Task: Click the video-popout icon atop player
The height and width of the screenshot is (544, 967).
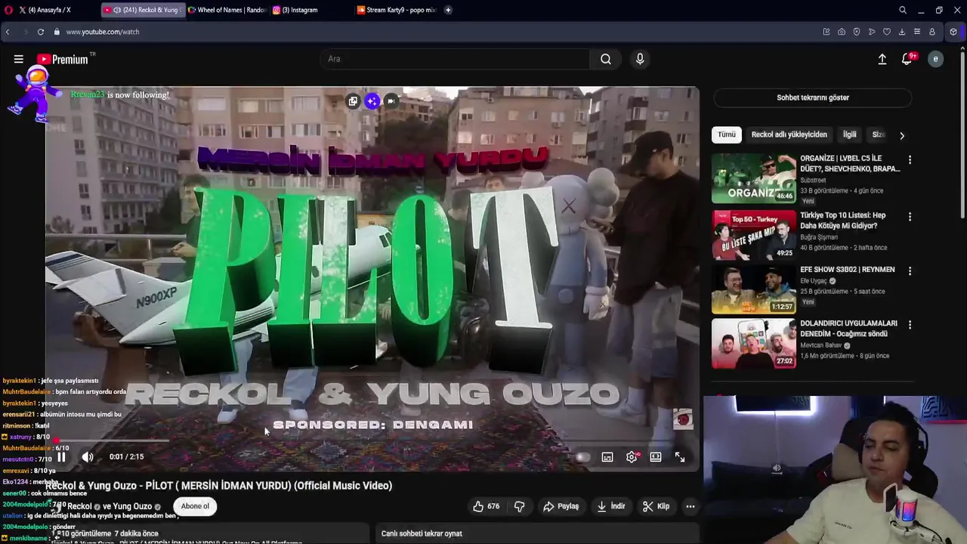Action: pos(353,100)
